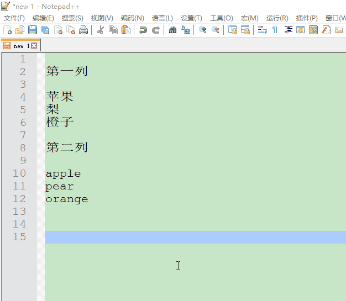This screenshot has width=346, height=301.
Task: Click the word orange on line 12
Action: pyautogui.click(x=67, y=199)
